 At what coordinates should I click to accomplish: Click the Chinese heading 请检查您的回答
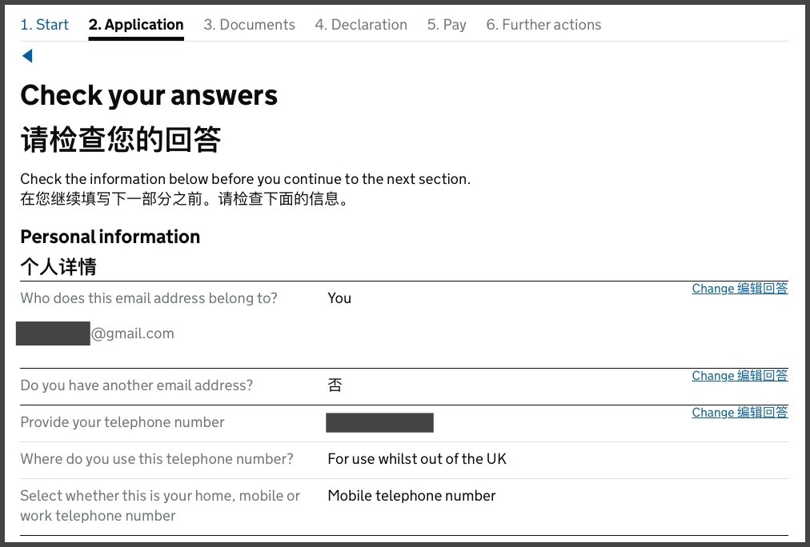click(x=120, y=139)
